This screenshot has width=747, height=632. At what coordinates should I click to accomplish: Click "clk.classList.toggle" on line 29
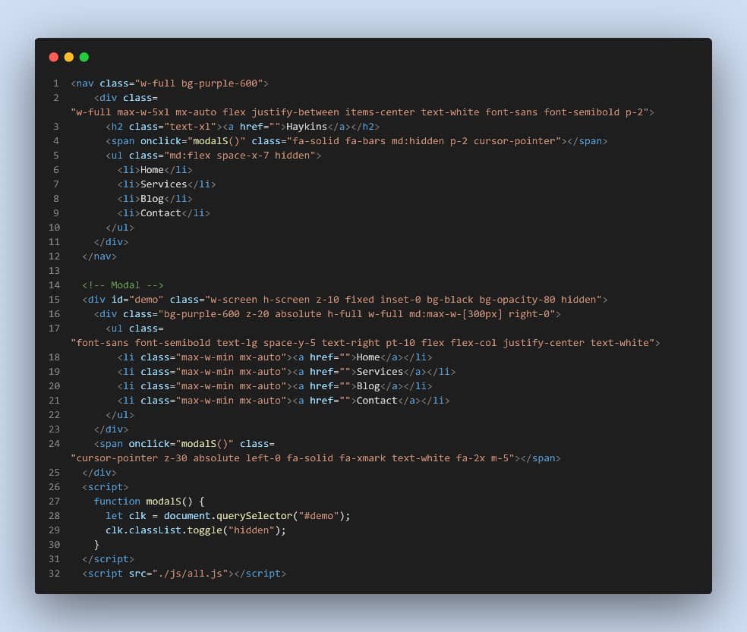pos(164,530)
